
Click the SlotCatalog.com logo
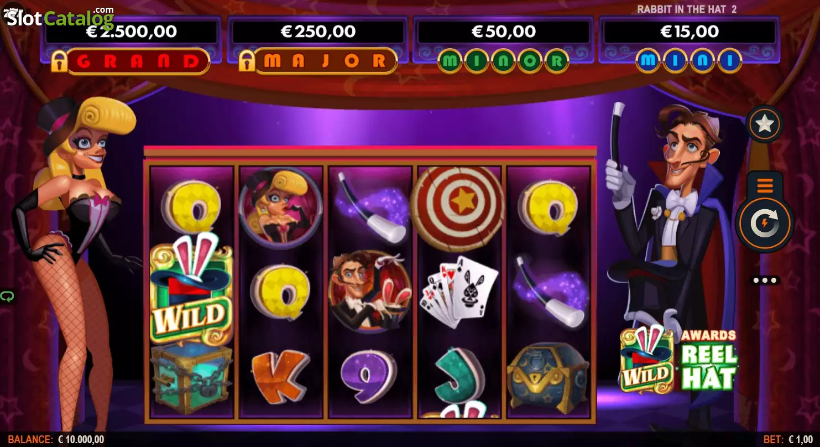pos(59,18)
